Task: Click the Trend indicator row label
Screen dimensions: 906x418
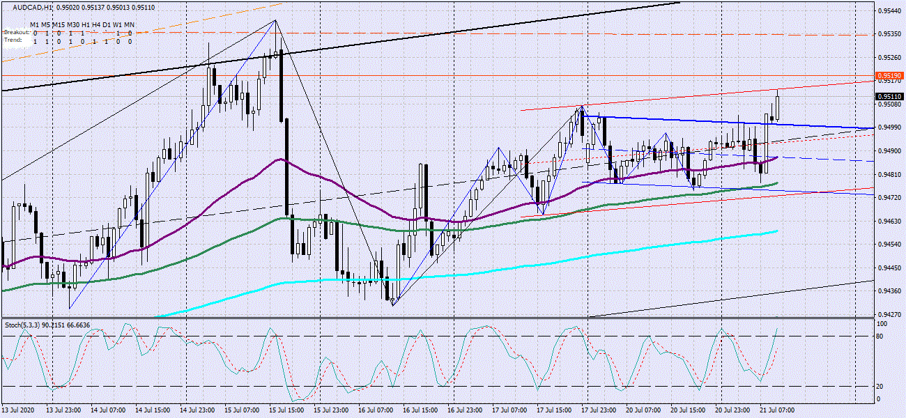Action: click(13, 40)
